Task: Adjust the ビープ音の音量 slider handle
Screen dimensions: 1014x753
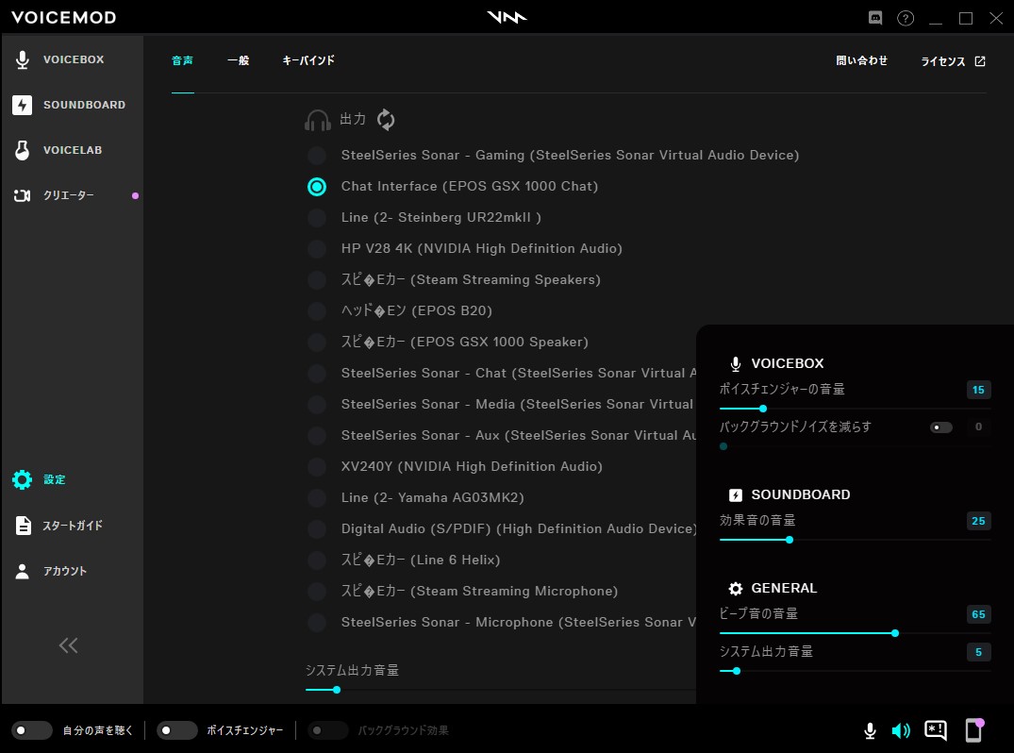Action: [x=895, y=633]
